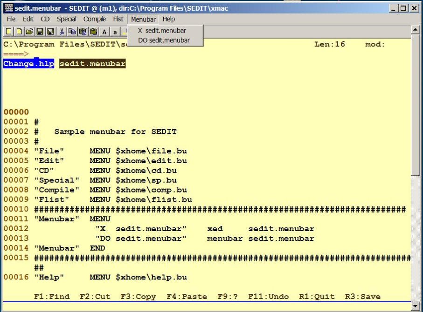The image size is (423, 312).
Task: Close the SEDIT window
Action: coord(414,8)
